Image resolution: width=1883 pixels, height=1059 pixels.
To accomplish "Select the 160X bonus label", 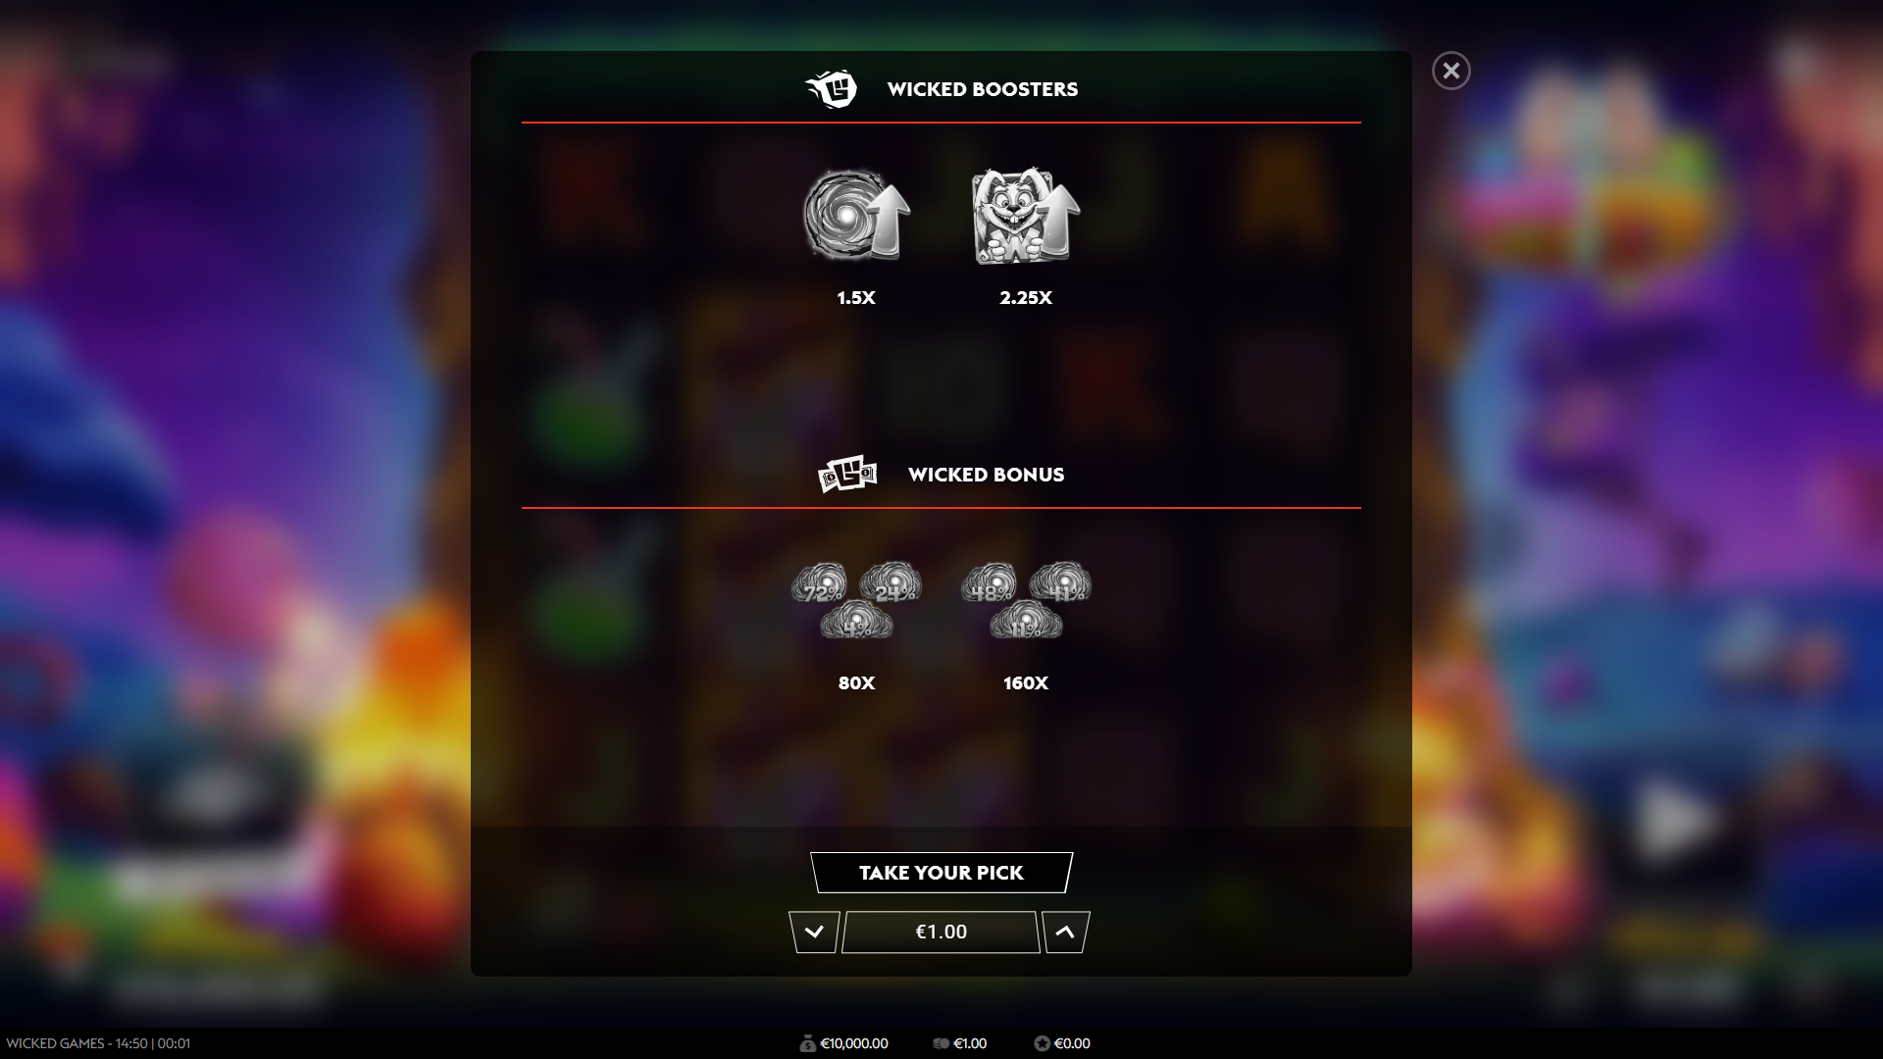I will point(1026,683).
